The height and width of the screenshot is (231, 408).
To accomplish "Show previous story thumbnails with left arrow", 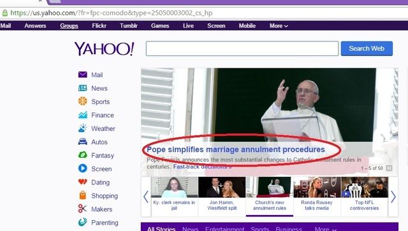I will [x=146, y=197].
